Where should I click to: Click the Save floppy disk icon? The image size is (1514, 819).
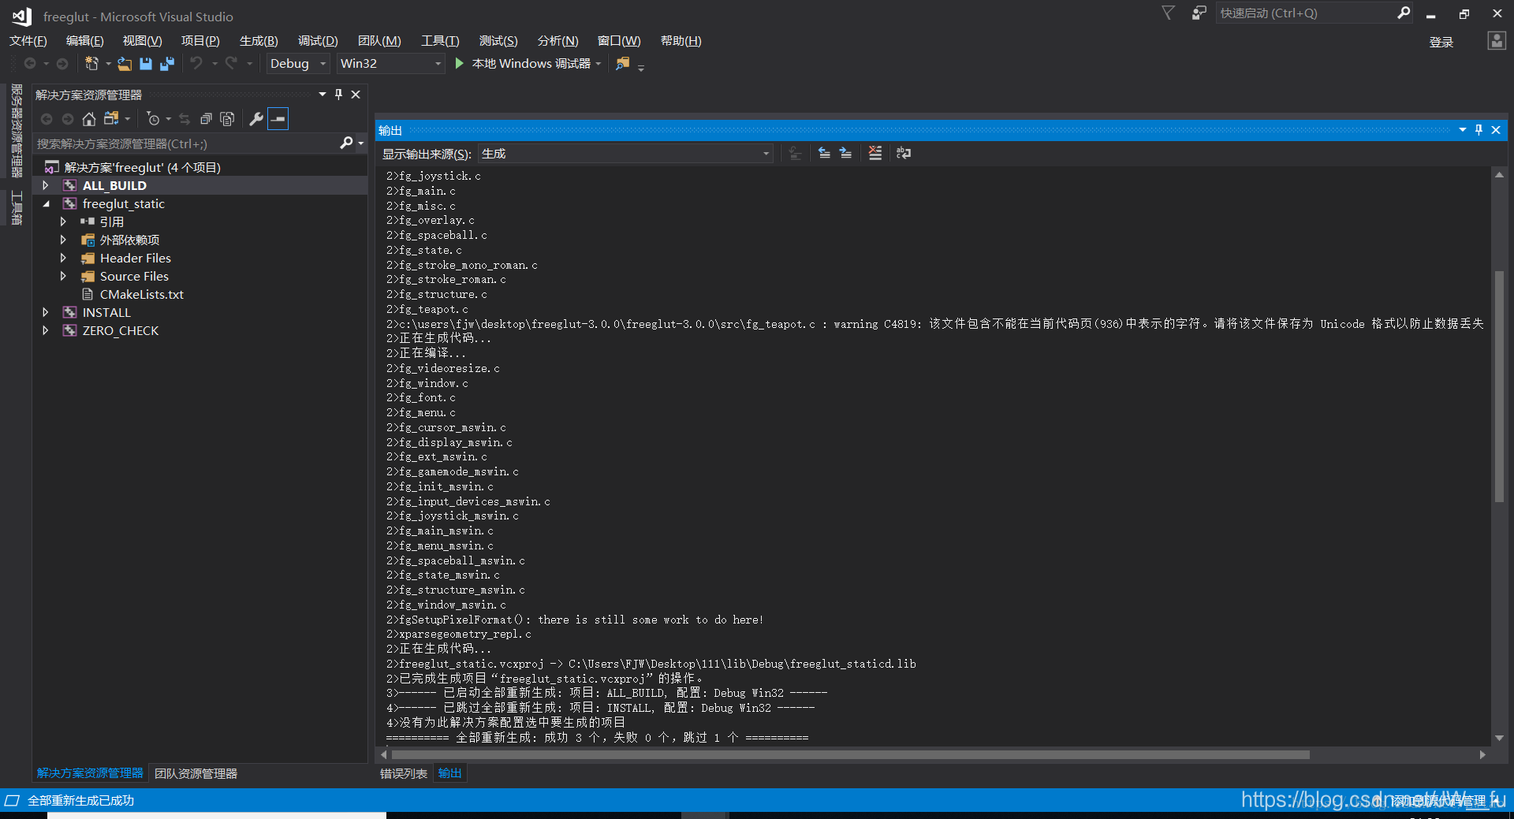[146, 63]
